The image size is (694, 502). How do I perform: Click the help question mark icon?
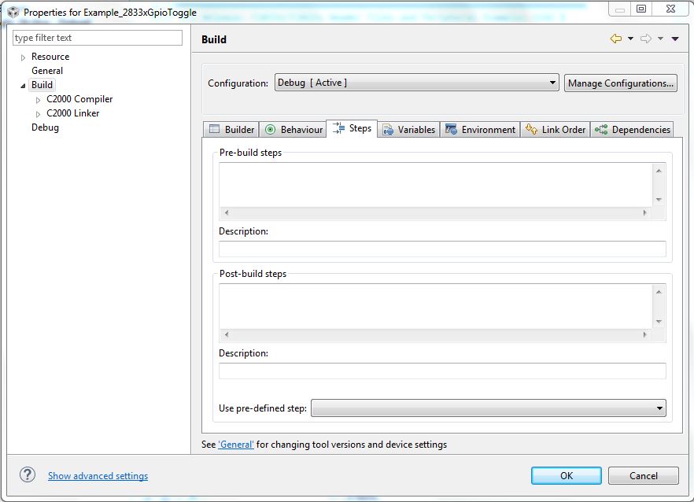tap(28, 474)
